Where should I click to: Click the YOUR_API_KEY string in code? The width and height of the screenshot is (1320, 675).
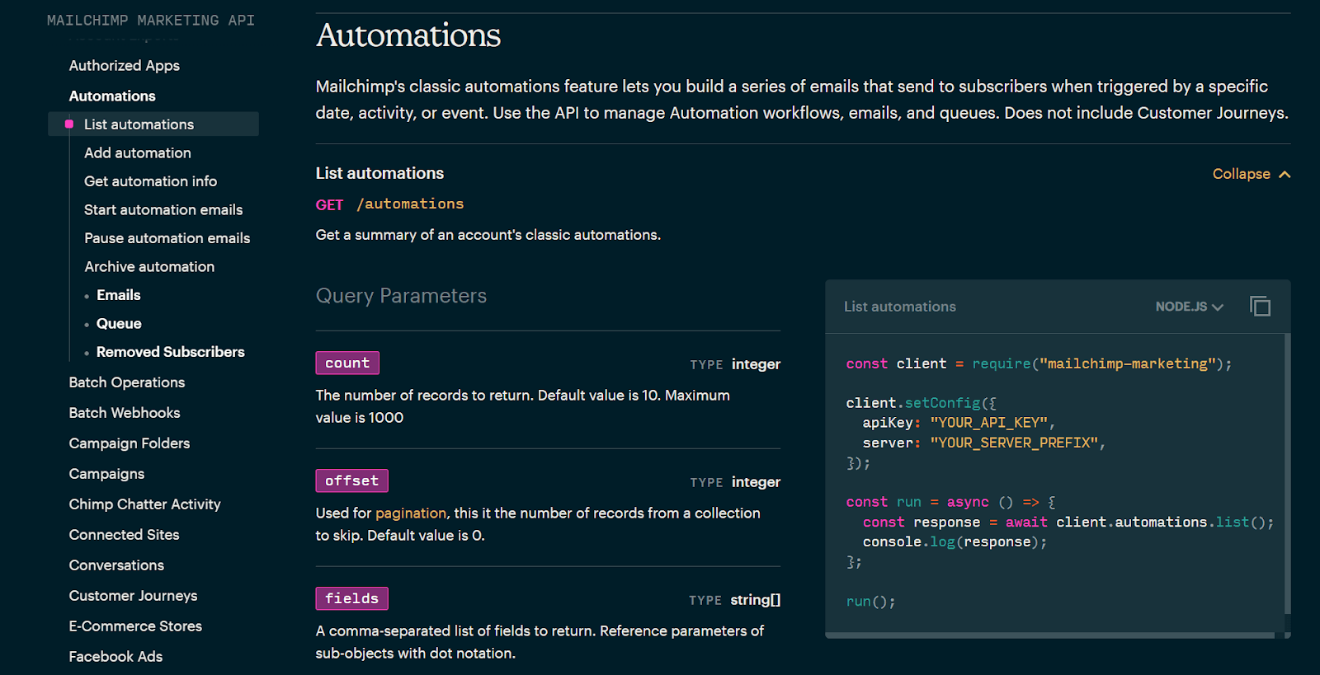[x=988, y=423]
